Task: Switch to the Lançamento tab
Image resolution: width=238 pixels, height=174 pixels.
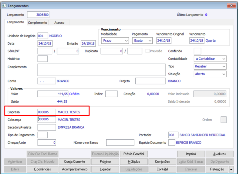Action: pos(15,22)
